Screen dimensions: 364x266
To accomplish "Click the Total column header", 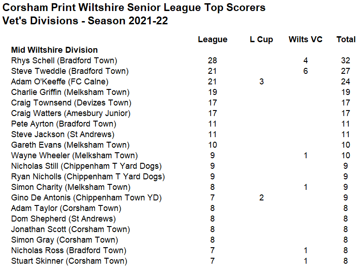I will pyautogui.click(x=346, y=39).
